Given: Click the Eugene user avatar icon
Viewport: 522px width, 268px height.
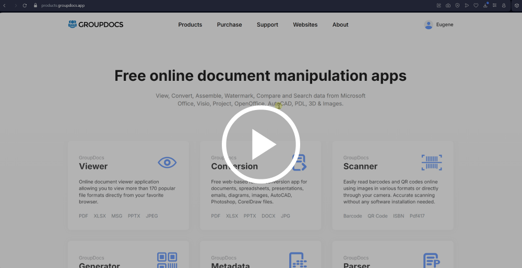Looking at the screenshot, I should coord(429,25).
